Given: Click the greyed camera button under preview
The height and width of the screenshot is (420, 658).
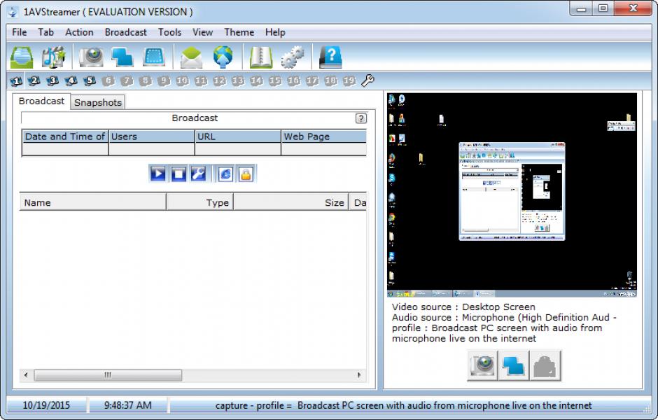Looking at the screenshot, I should pyautogui.click(x=545, y=366).
